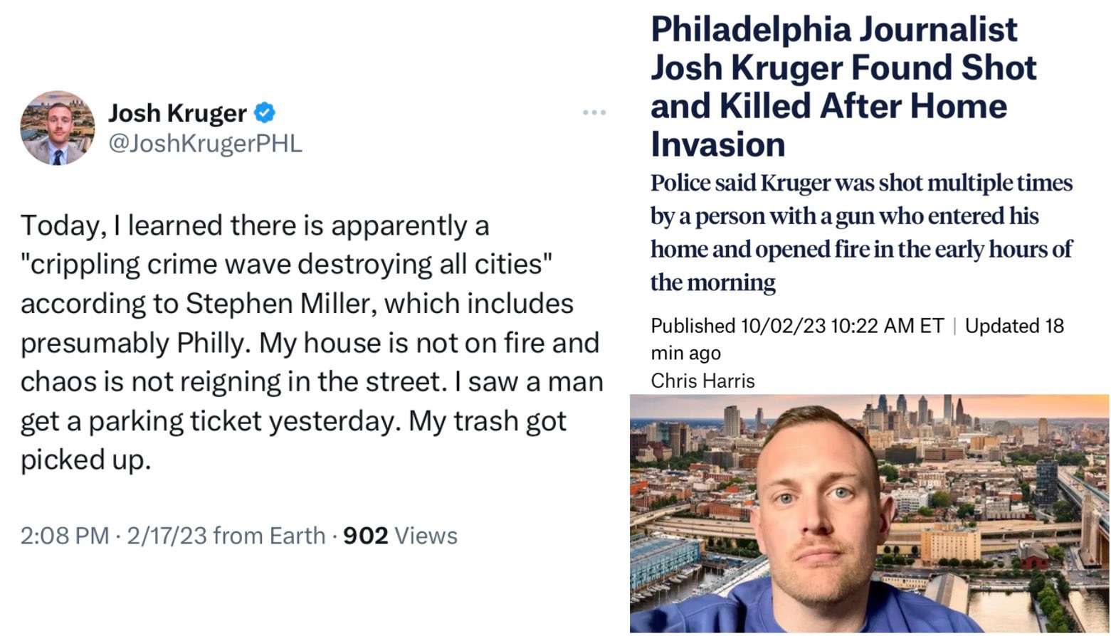
Task: Click the words "picked up" ending the tweet
Action: click(x=85, y=460)
